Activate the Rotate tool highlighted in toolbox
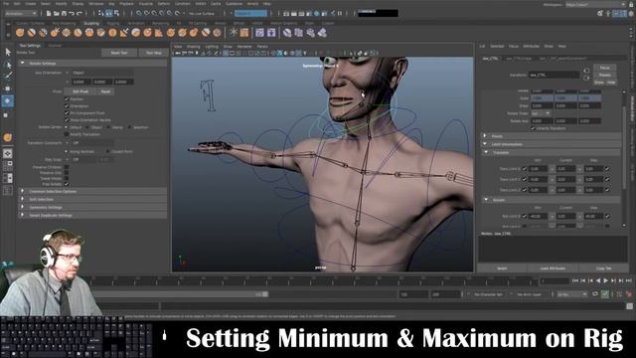The image size is (636, 358). pyautogui.click(x=8, y=100)
